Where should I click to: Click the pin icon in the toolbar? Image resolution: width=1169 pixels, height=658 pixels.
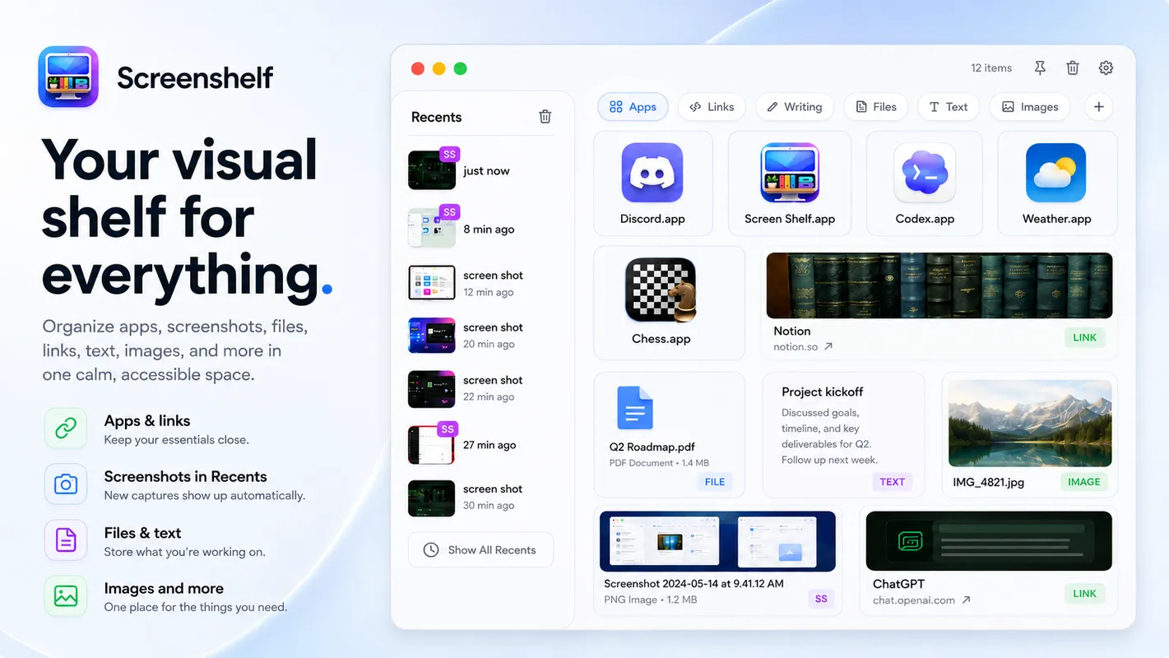pyautogui.click(x=1040, y=68)
